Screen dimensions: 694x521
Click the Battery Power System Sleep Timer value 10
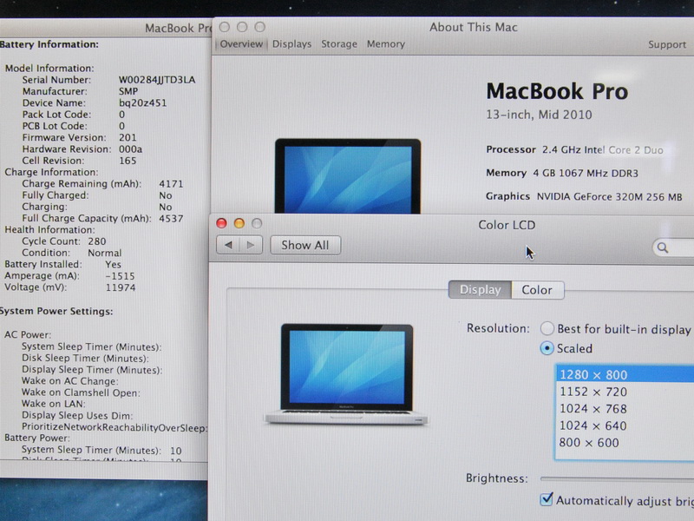tap(176, 451)
